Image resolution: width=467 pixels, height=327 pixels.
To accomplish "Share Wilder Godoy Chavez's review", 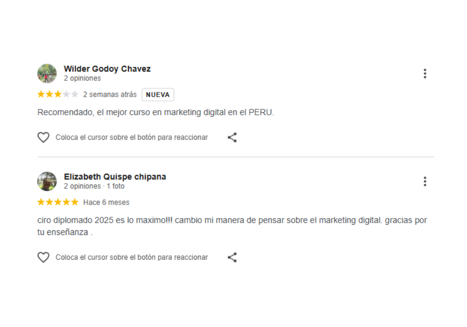I will pos(232,137).
